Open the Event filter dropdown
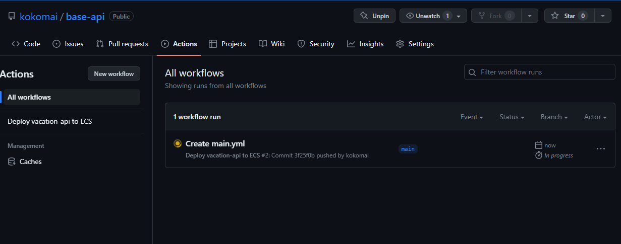This screenshot has height=244, width=621. pyautogui.click(x=472, y=117)
